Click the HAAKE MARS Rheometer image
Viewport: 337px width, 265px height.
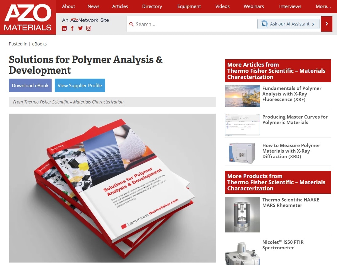[242, 215]
